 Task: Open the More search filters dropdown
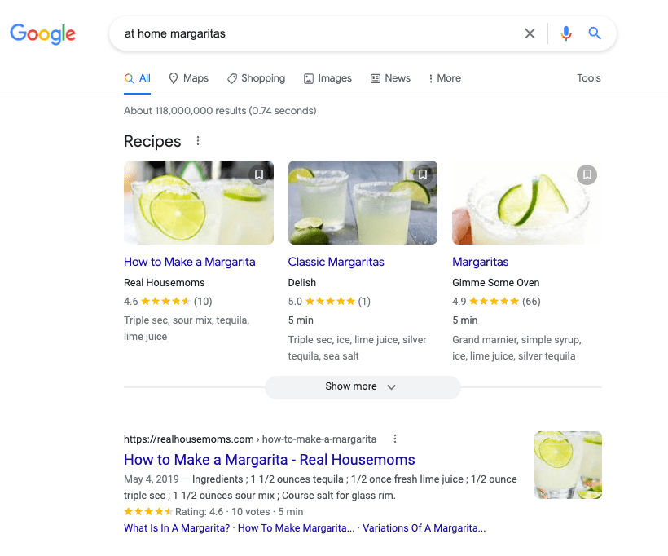(x=444, y=78)
